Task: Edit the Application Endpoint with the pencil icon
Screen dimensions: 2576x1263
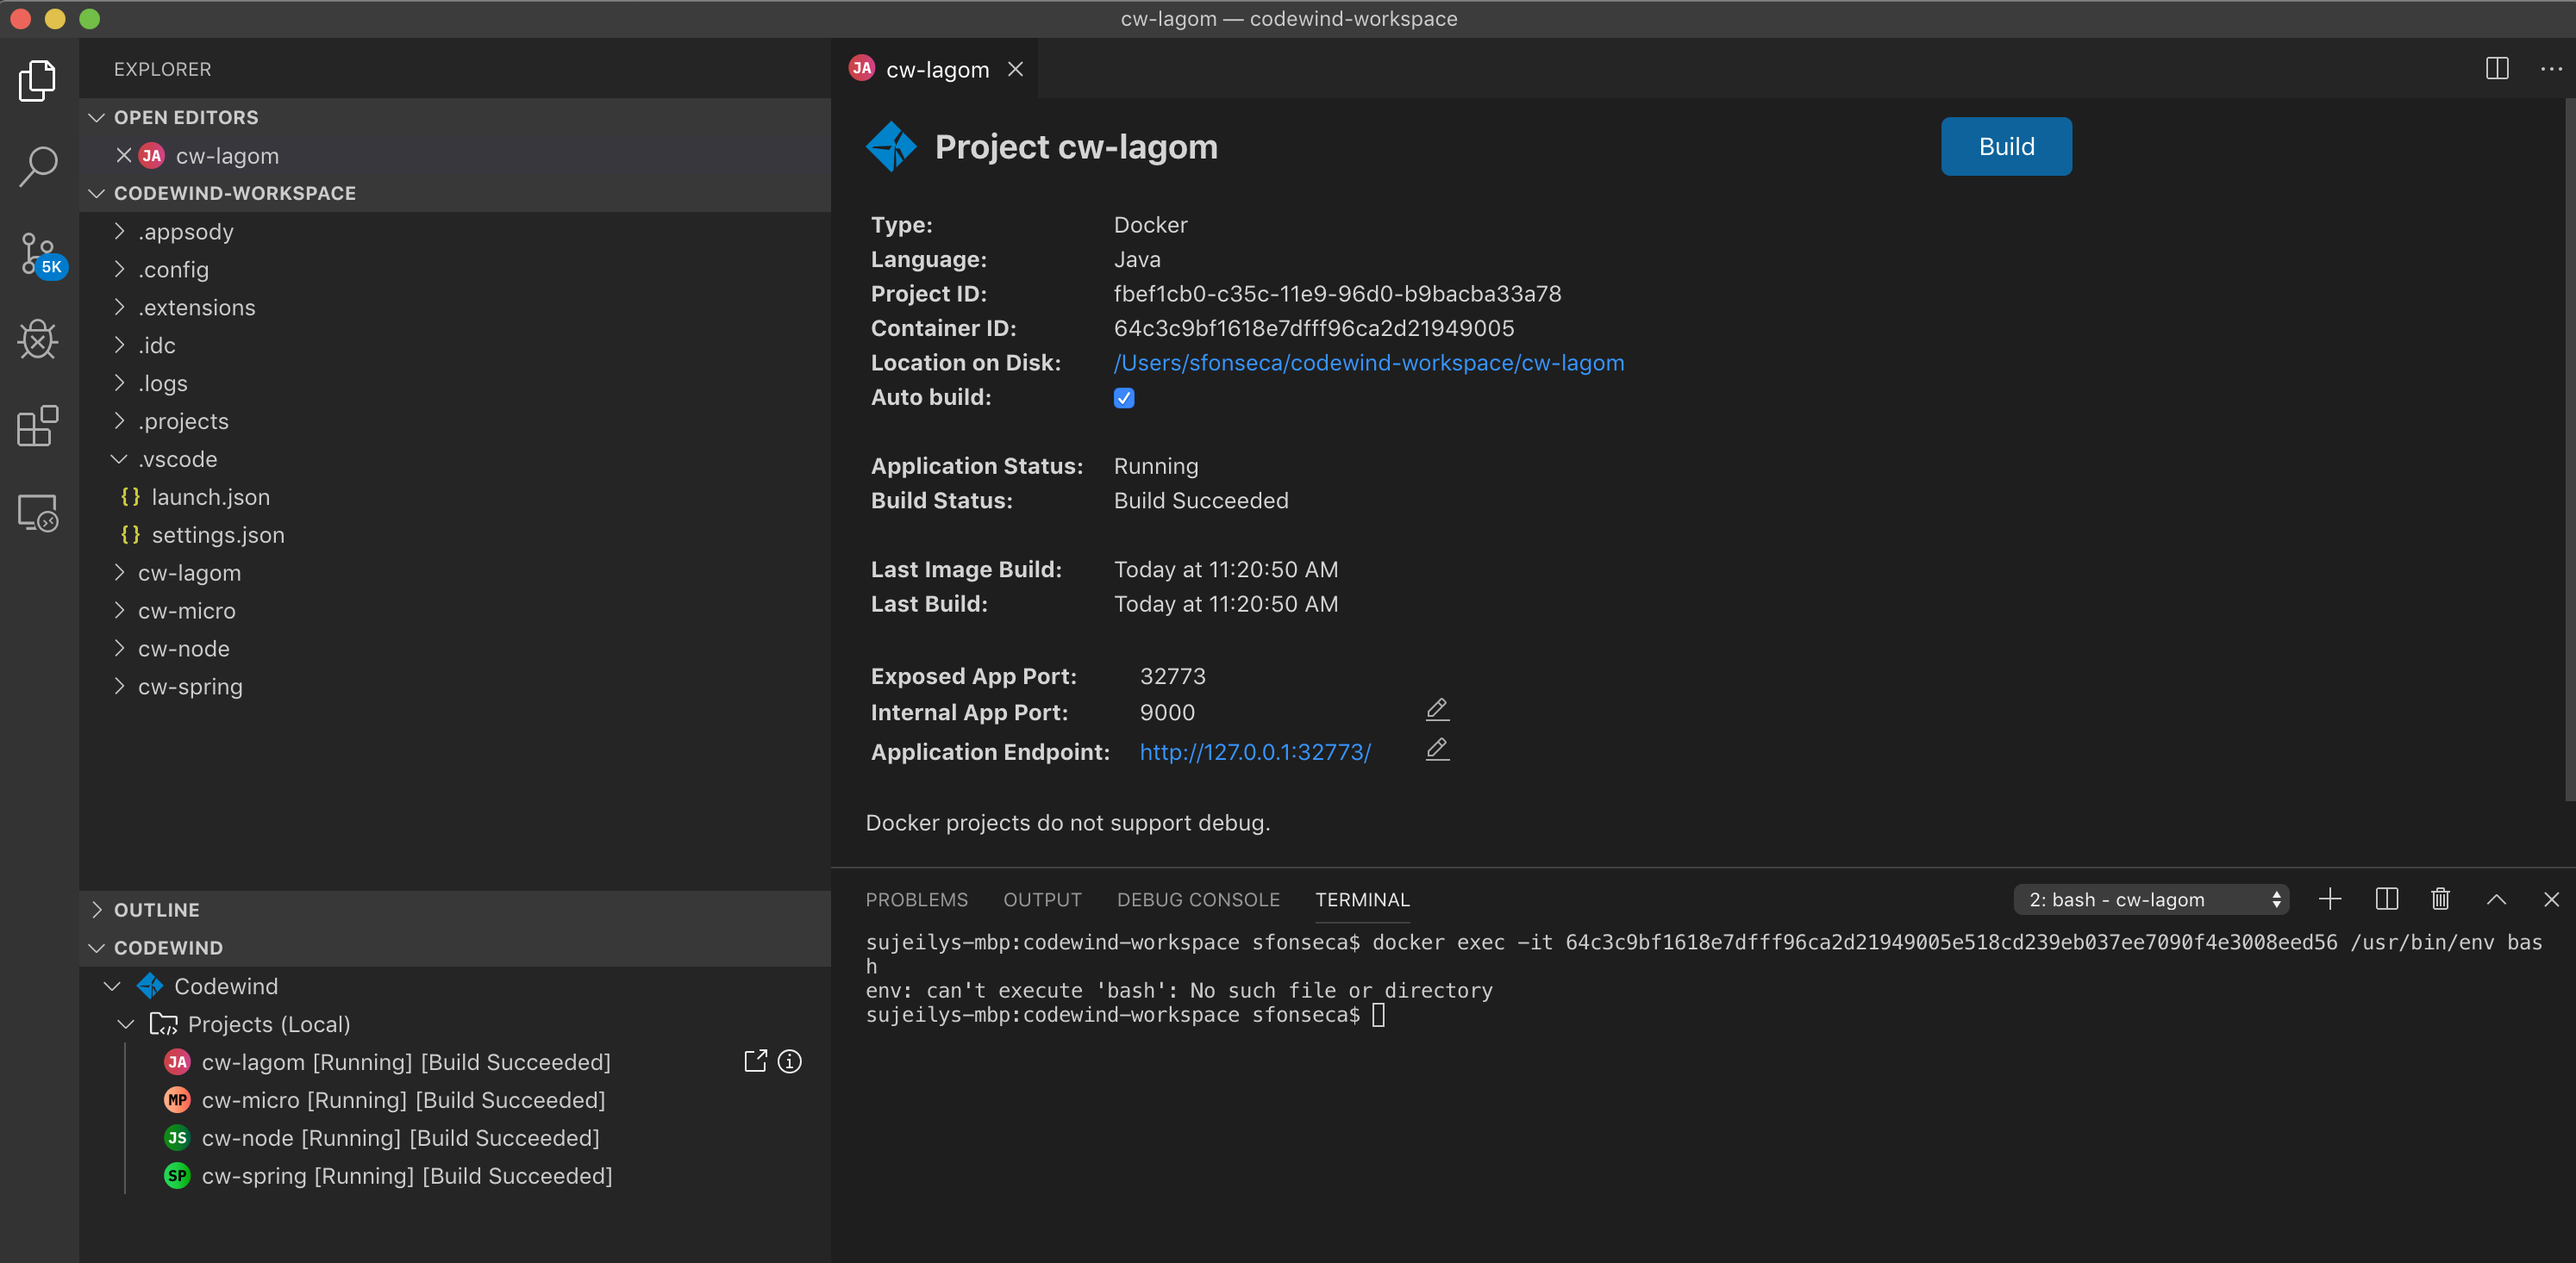Action: coord(1437,750)
